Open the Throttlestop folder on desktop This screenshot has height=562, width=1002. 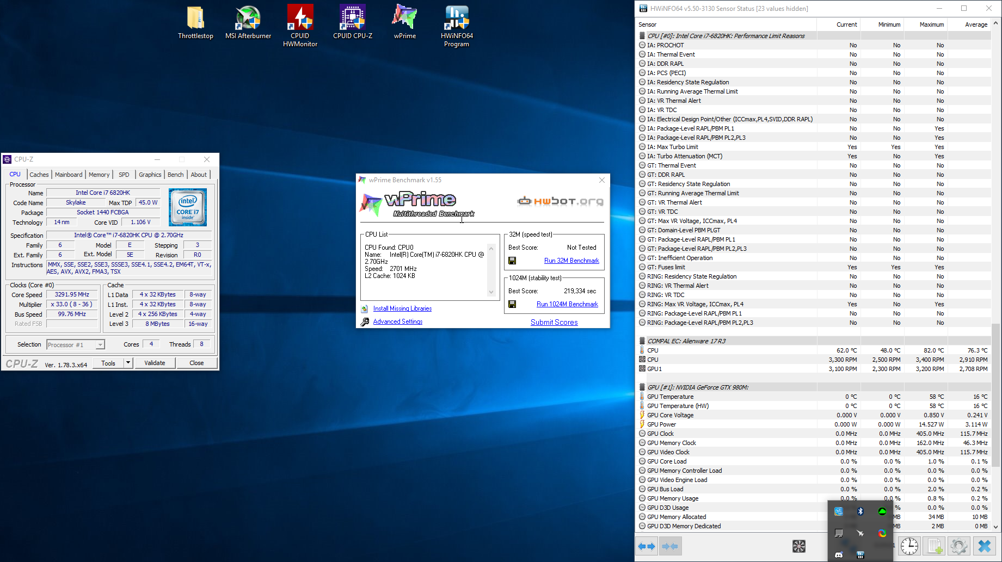(195, 23)
